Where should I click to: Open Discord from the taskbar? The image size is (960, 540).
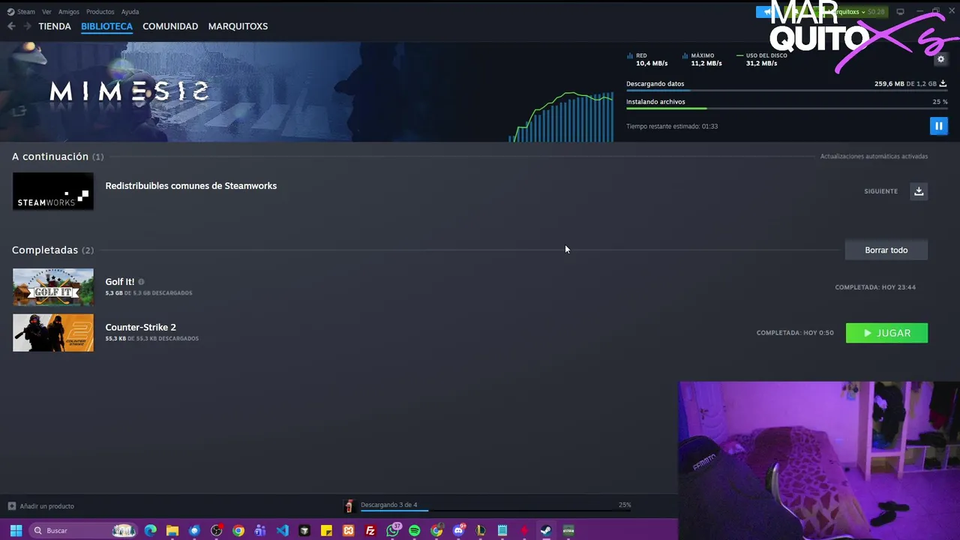coord(459,530)
